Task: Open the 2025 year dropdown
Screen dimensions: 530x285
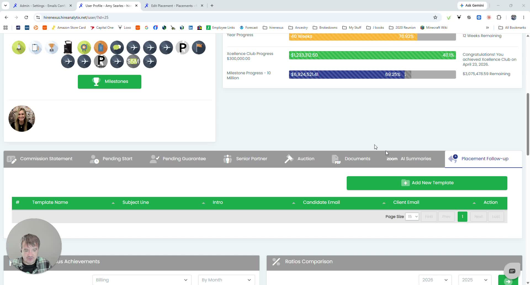Action: point(475,280)
